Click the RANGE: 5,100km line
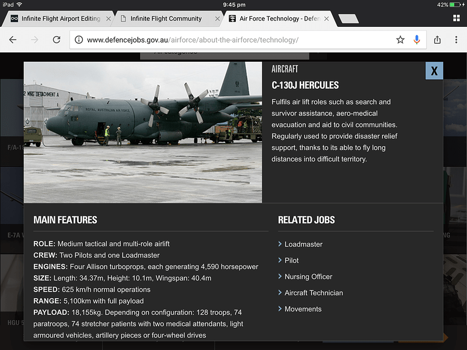This screenshot has width=467, height=350. [89, 301]
